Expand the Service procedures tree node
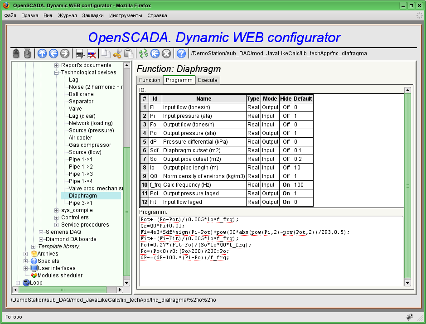 coord(56,225)
